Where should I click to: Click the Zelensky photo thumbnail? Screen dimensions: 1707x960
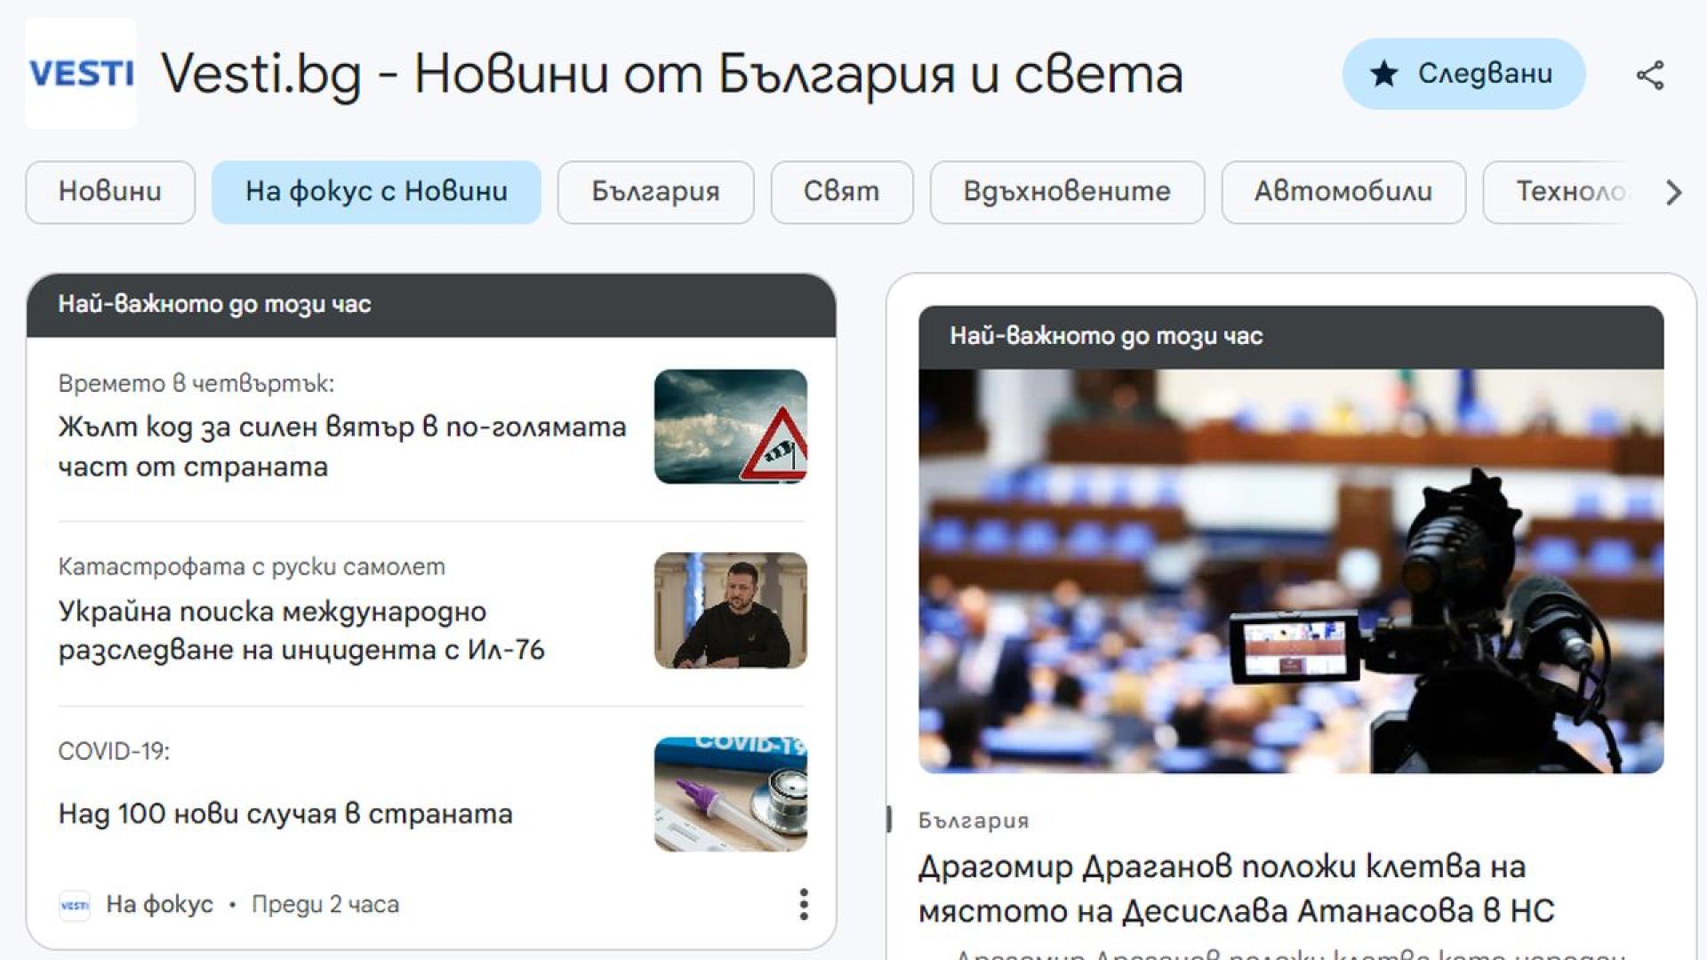(731, 611)
